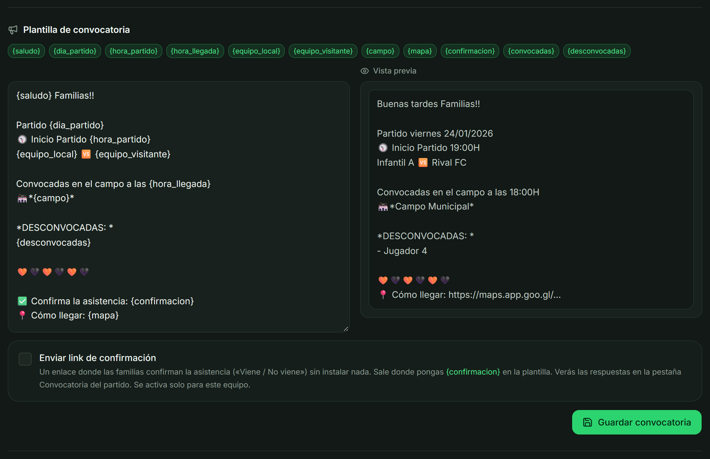
Task: Insert the {dia_partido} variable chip
Action: (75, 51)
